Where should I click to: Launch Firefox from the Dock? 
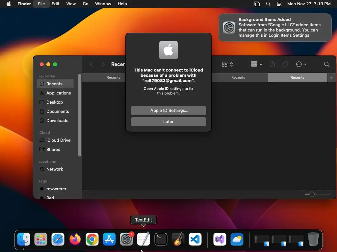coord(75,239)
